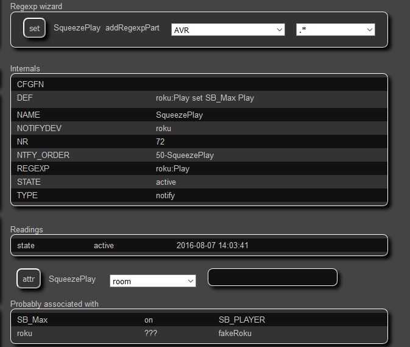Viewport: 410px width, 347px height.
Task: Open the AVR device dropdown
Action: pos(227,30)
